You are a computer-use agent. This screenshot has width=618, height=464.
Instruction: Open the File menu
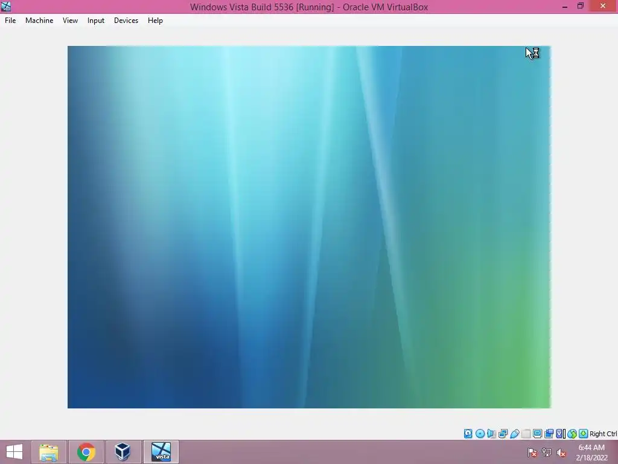(x=10, y=21)
